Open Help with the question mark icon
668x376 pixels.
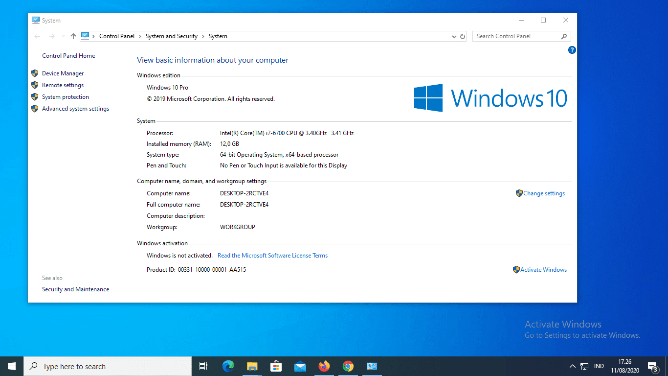(x=572, y=50)
